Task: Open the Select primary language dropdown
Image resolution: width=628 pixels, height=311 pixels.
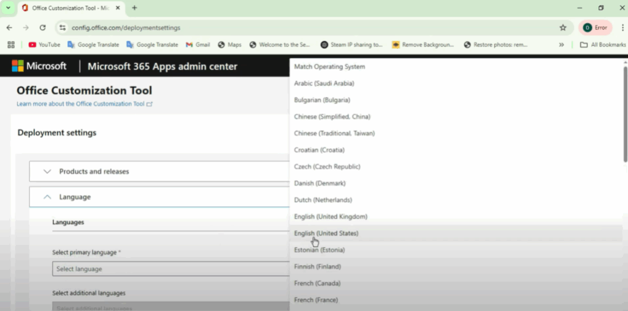Action: tap(170, 269)
